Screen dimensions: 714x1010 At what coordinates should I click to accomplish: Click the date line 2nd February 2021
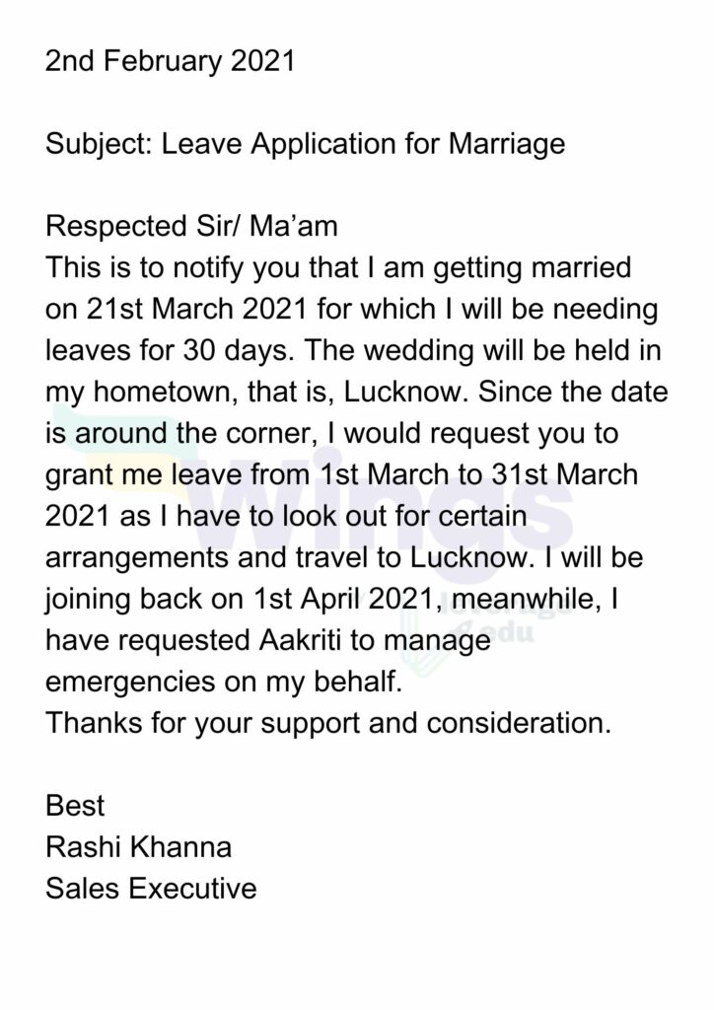click(170, 62)
